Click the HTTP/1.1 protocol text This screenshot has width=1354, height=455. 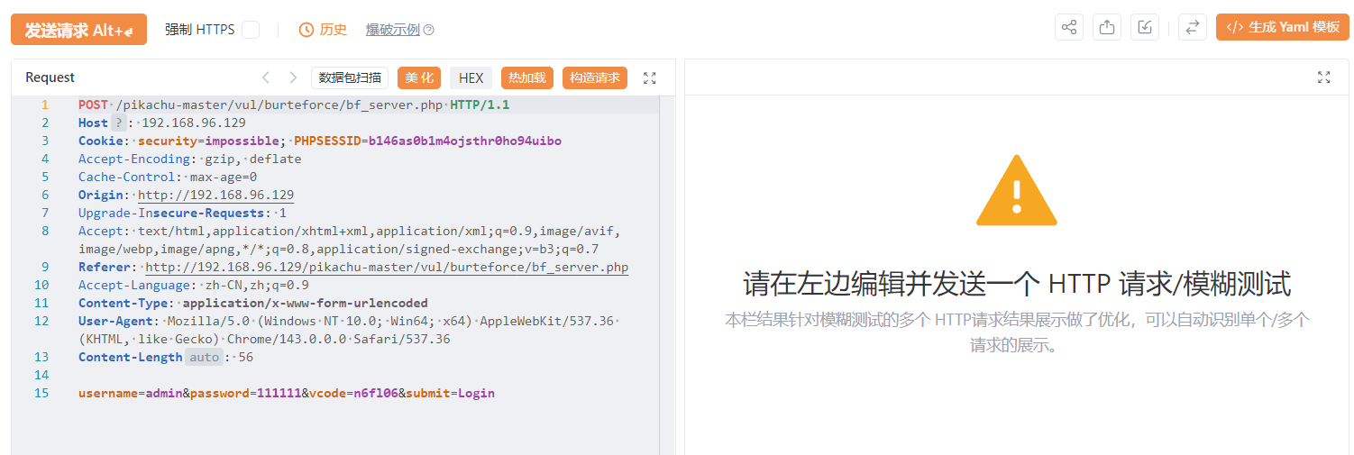[x=480, y=105]
